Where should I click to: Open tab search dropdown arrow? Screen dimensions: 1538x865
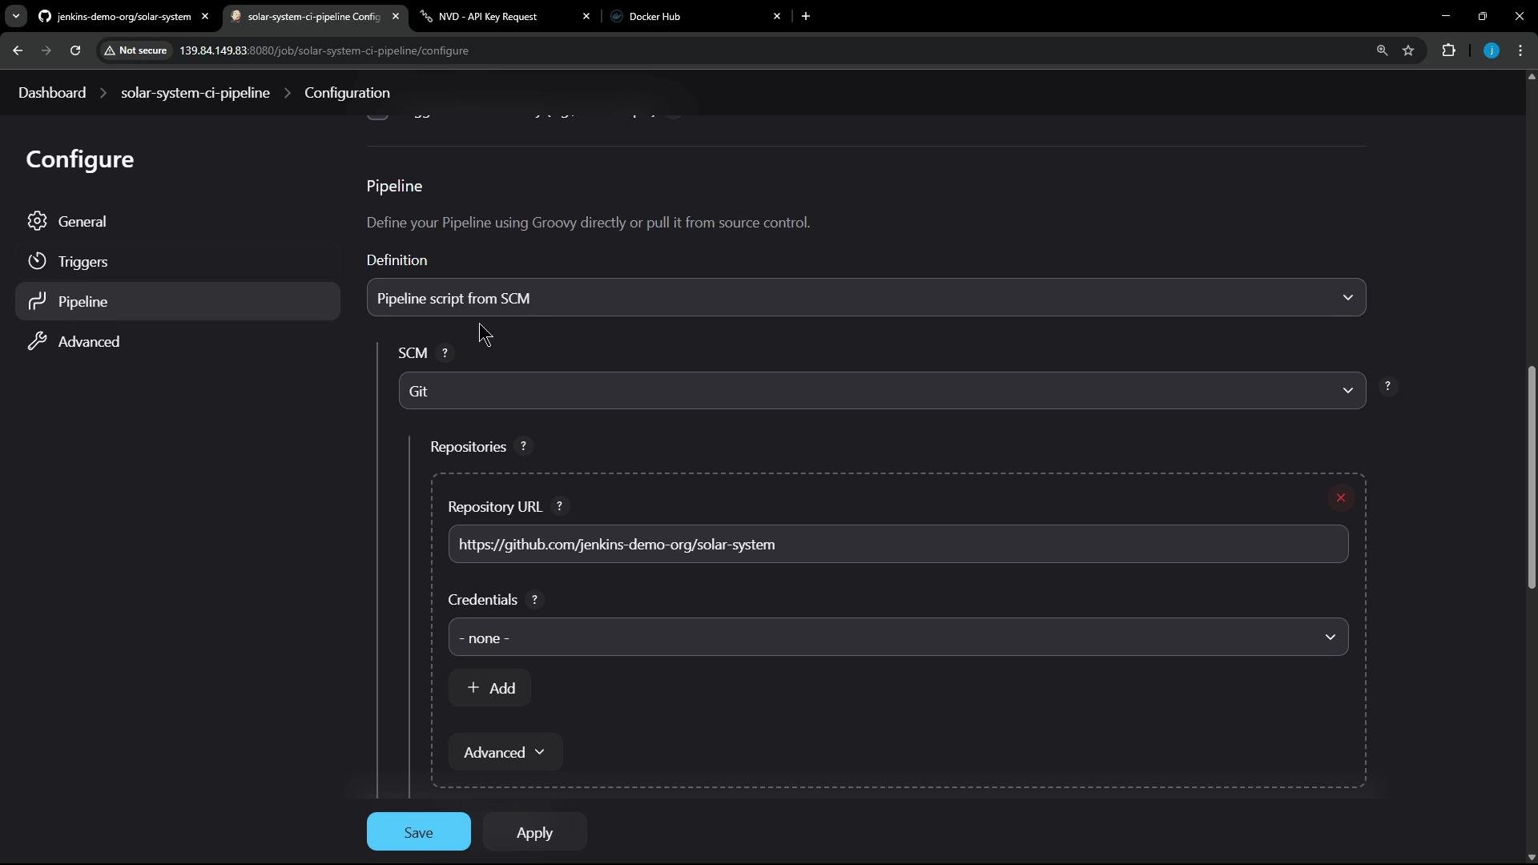click(x=15, y=16)
